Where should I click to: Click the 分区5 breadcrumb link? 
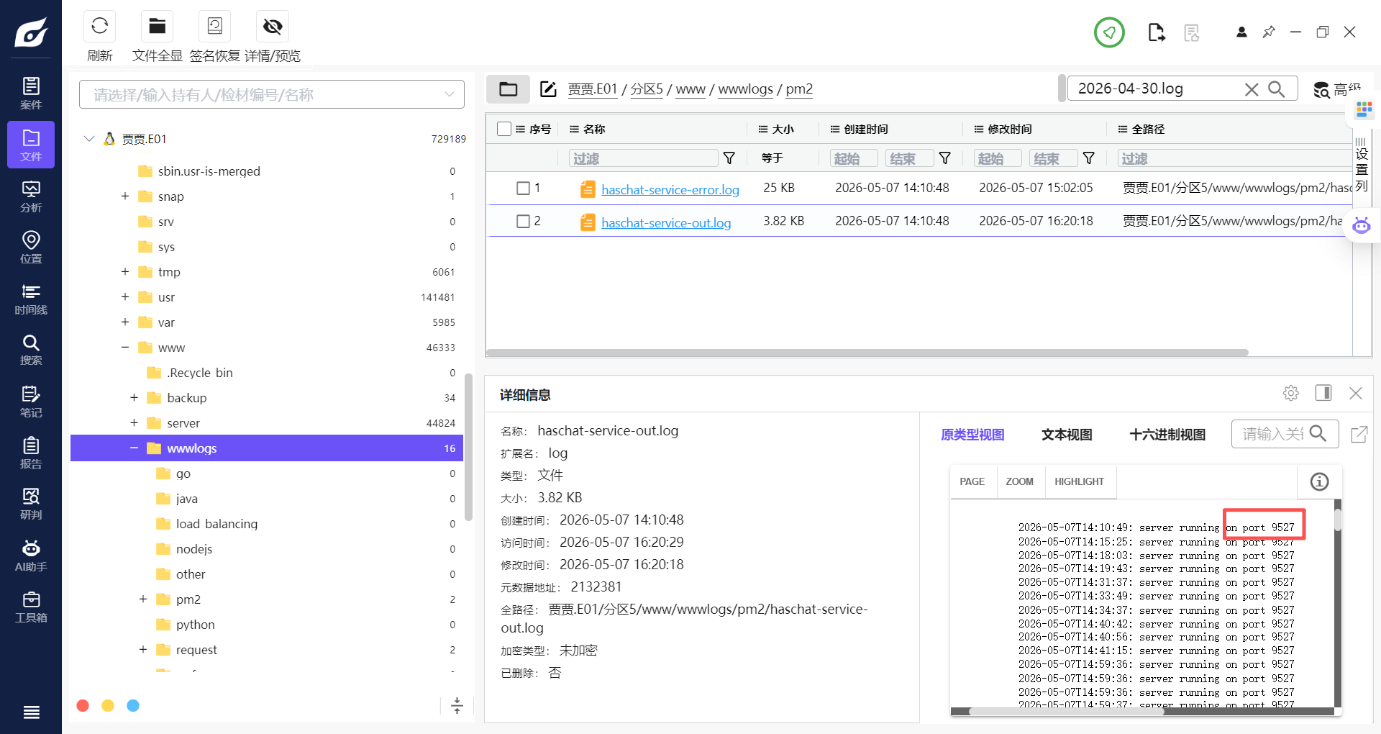click(x=647, y=89)
